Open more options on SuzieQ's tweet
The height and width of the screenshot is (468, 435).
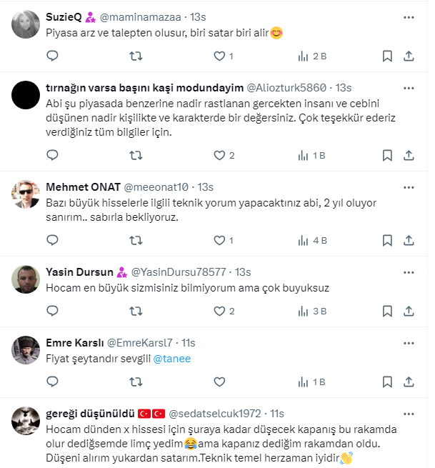[x=409, y=16]
